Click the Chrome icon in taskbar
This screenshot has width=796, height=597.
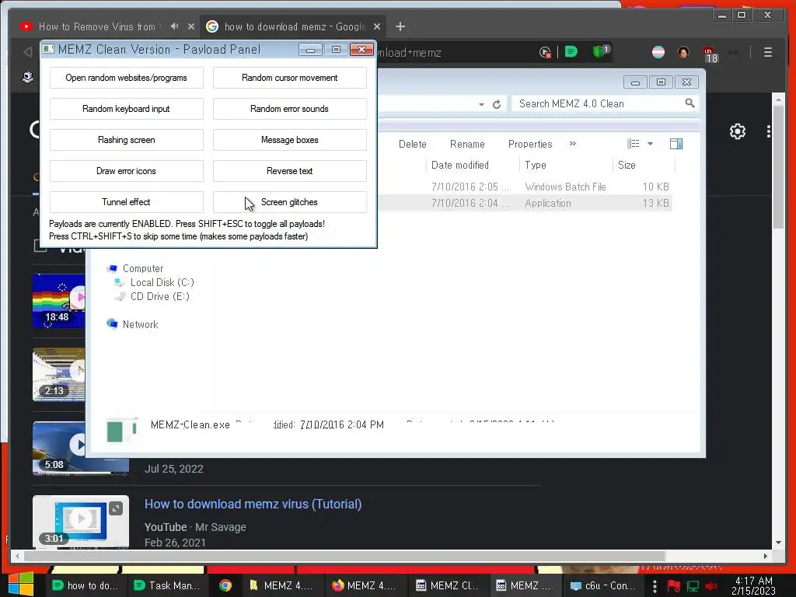[225, 585]
